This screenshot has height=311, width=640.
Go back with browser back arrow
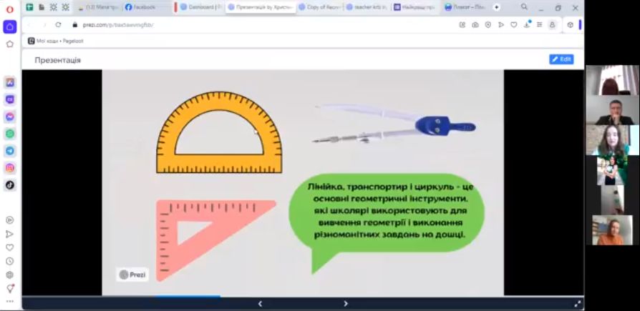click(x=29, y=24)
